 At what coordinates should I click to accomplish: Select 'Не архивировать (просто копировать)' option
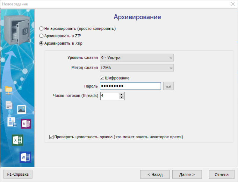pos(42,28)
